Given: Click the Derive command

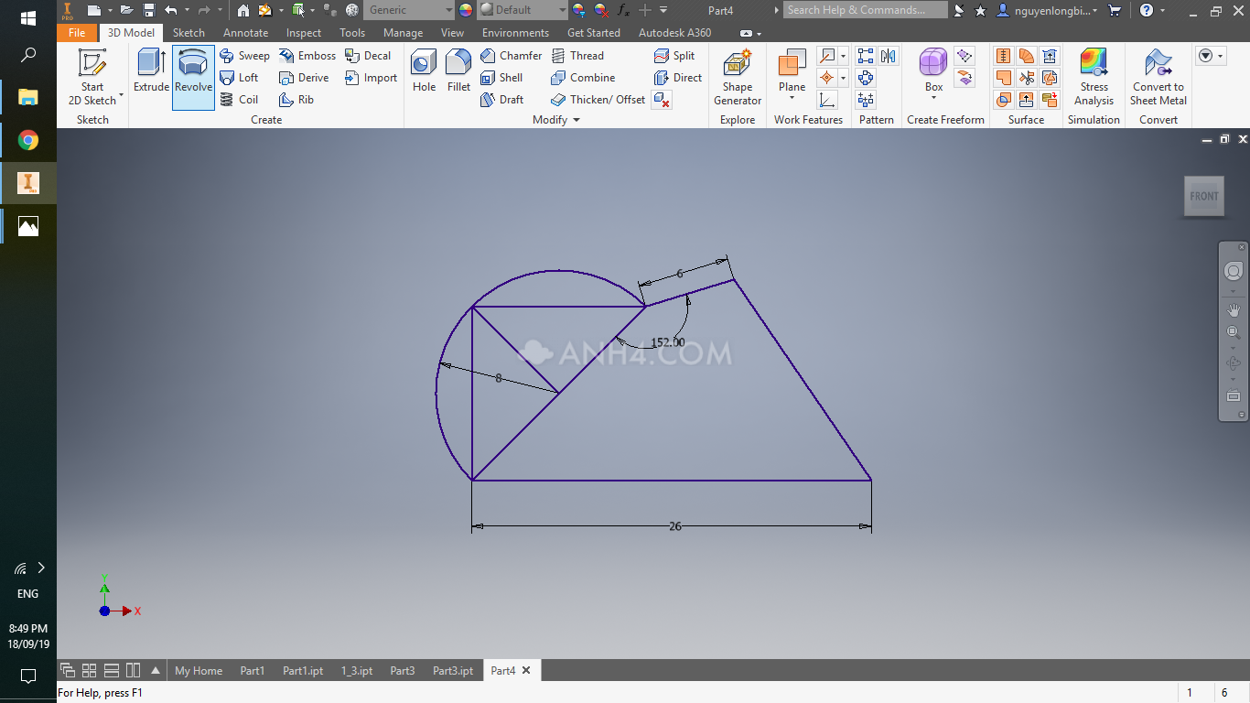Looking at the screenshot, I should (304, 78).
